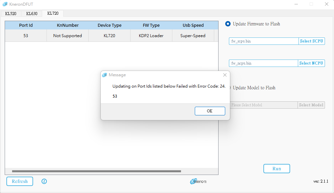Click the Device Type column header
This screenshot has height=193, width=334.
(109, 25)
